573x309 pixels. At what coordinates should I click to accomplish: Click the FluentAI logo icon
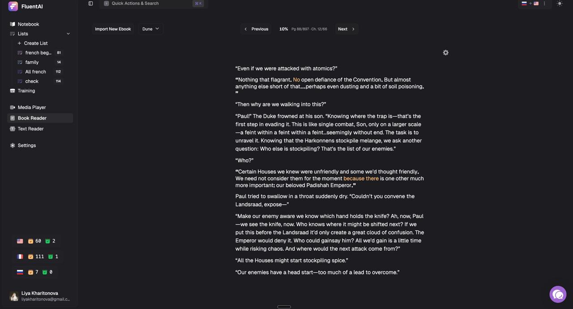click(x=13, y=6)
